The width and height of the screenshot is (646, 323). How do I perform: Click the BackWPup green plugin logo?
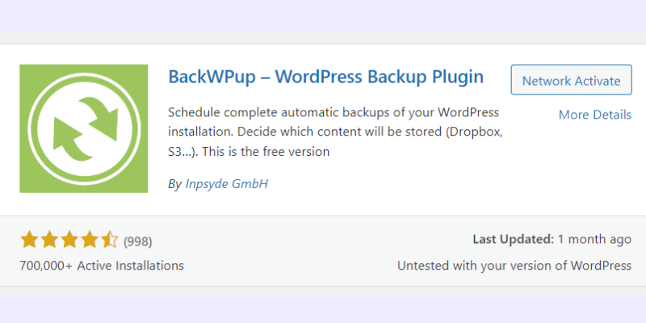[84, 128]
